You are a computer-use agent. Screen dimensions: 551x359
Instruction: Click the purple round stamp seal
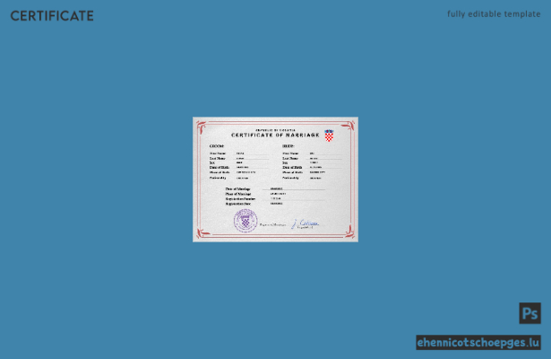click(x=245, y=221)
